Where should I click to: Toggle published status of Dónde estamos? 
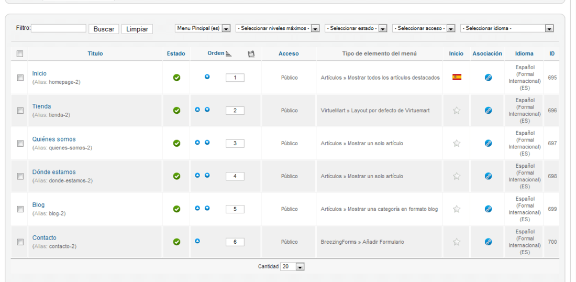coord(176,176)
